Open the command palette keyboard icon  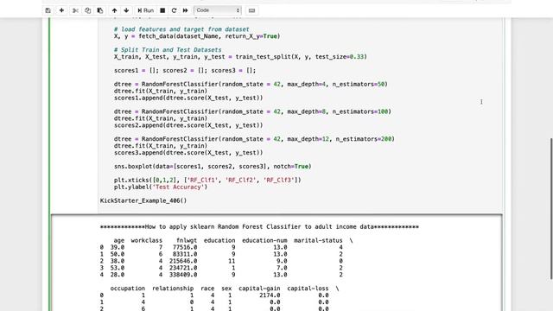click(251, 10)
